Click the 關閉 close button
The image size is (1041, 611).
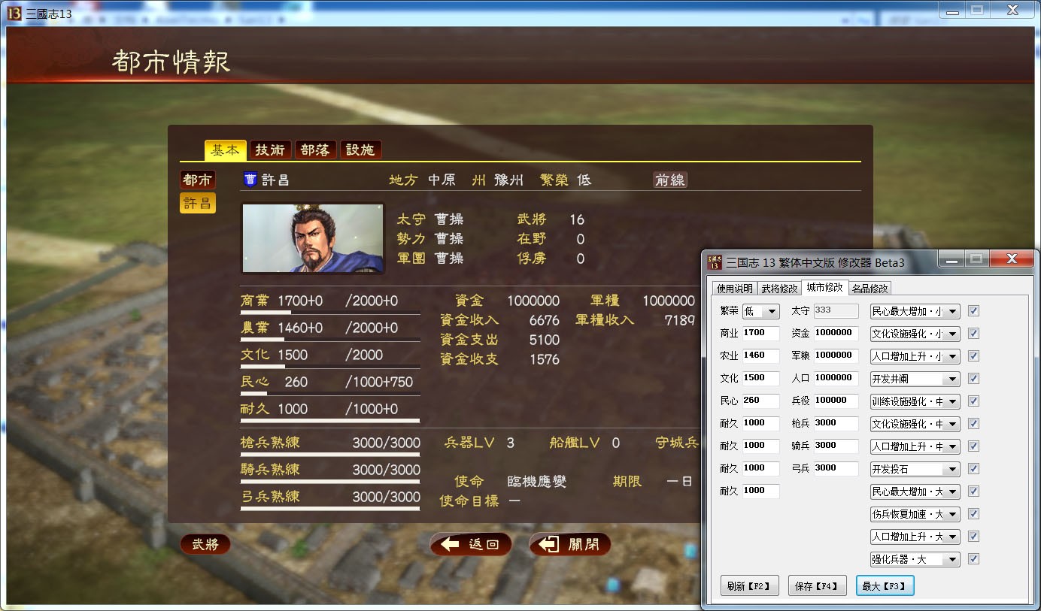click(570, 544)
